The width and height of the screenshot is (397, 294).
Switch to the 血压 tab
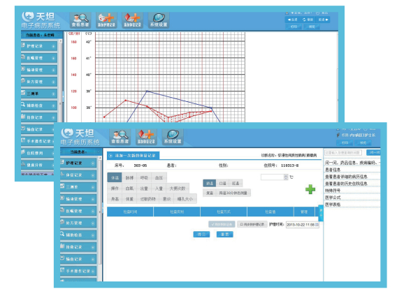pos(159,178)
